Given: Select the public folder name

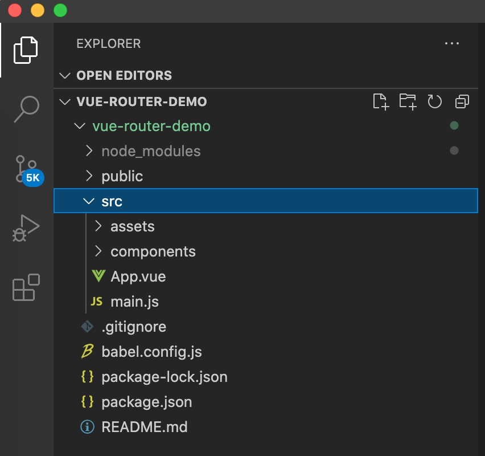Looking at the screenshot, I should click(122, 176).
